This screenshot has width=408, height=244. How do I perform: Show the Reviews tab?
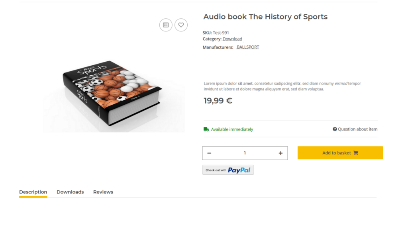[103, 192]
